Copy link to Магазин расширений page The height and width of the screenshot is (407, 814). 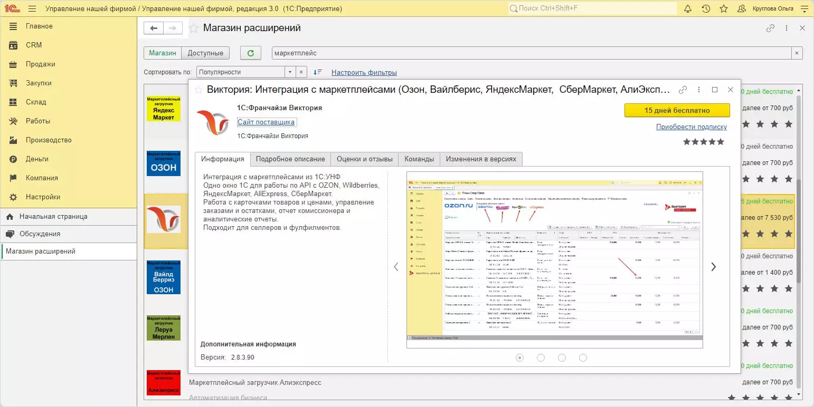tap(770, 28)
